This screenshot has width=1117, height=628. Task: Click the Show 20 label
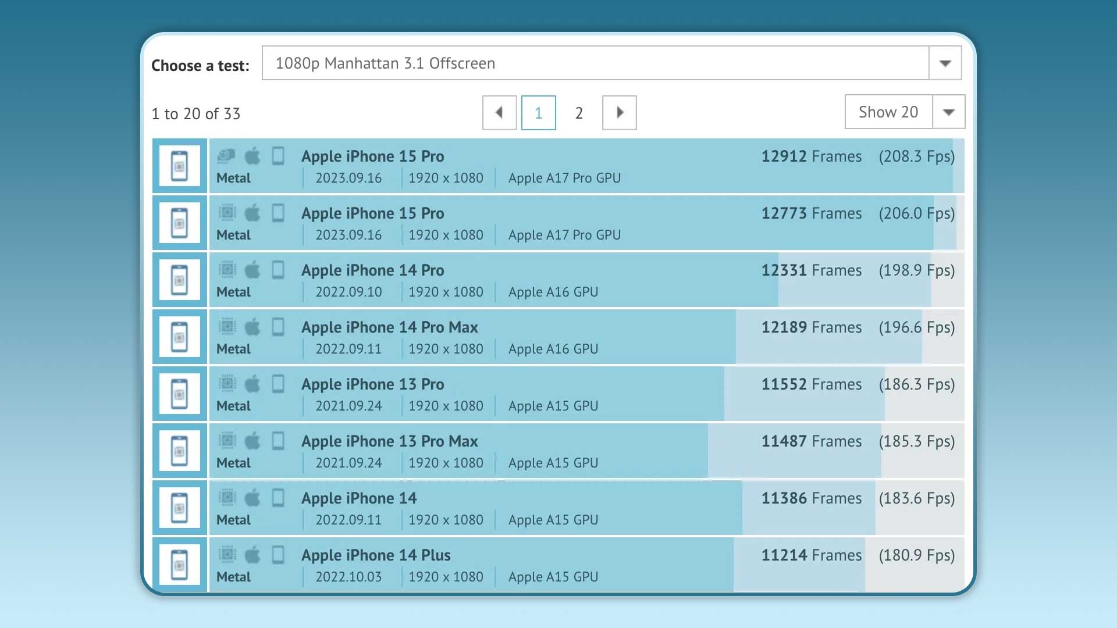click(x=888, y=112)
